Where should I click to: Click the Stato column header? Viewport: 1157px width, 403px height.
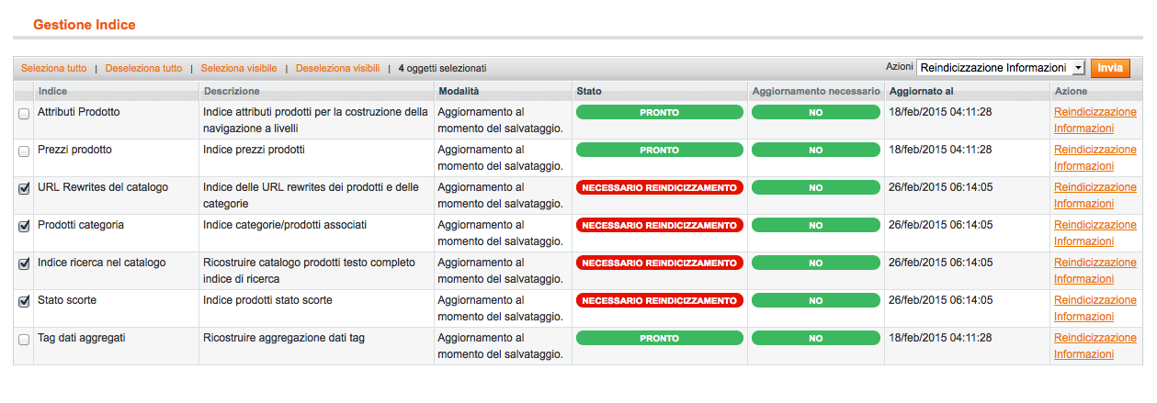(589, 92)
